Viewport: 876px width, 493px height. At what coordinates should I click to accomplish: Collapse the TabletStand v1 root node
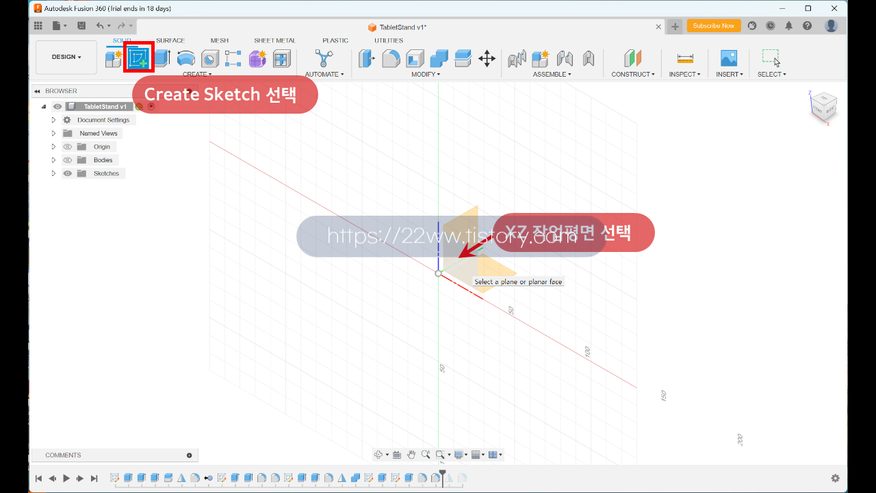coord(44,107)
